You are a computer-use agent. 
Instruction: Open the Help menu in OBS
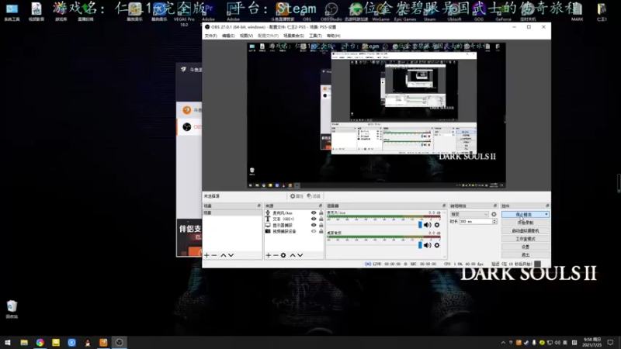pyautogui.click(x=334, y=36)
